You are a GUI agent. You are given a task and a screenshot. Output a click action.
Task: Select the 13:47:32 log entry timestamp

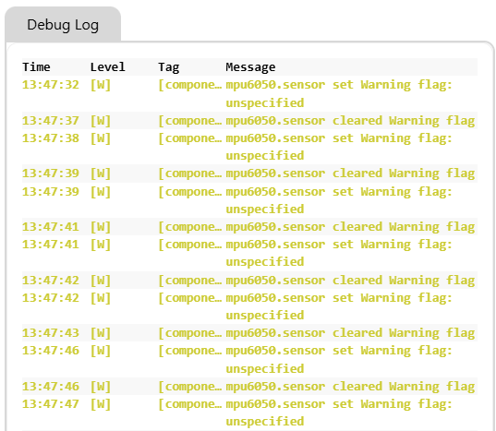click(51, 85)
